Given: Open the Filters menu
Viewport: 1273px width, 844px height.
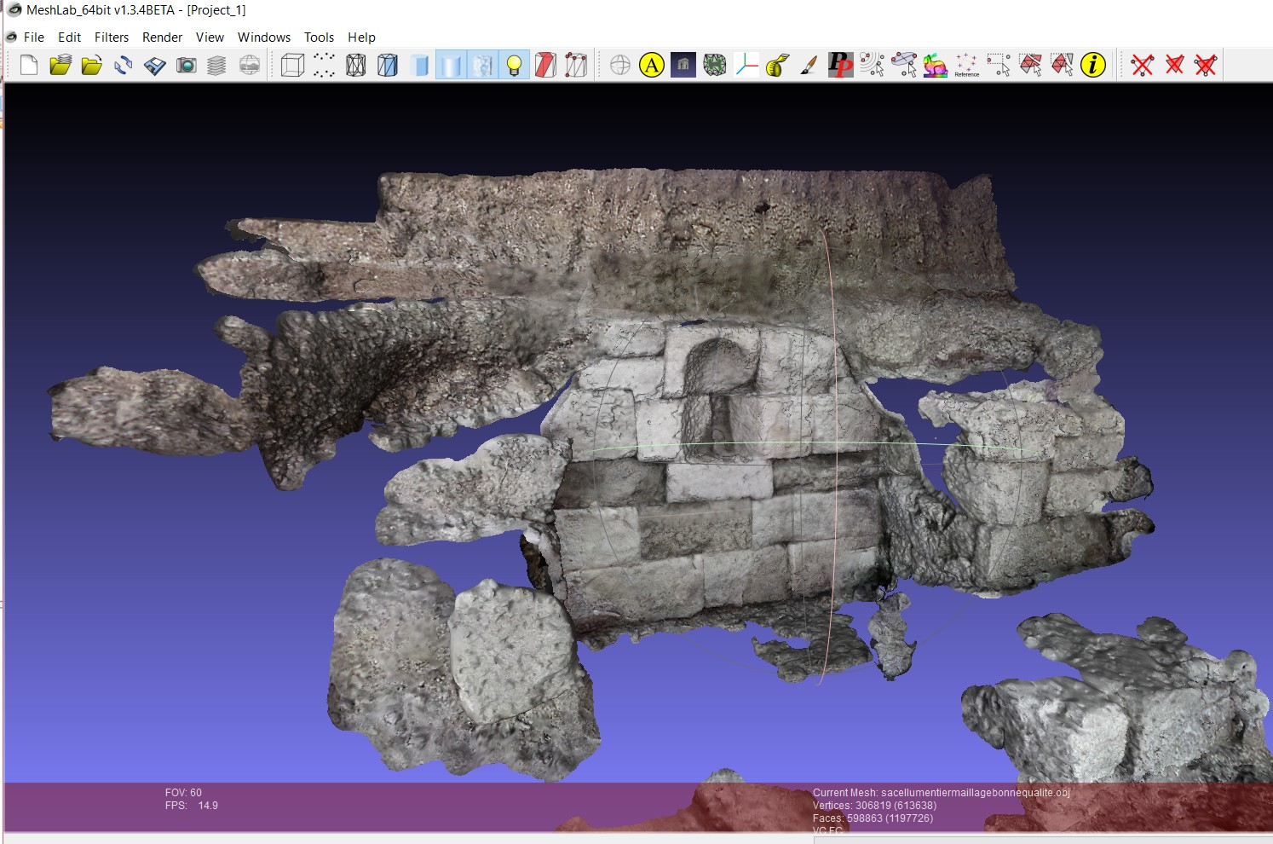Looking at the screenshot, I should (112, 38).
